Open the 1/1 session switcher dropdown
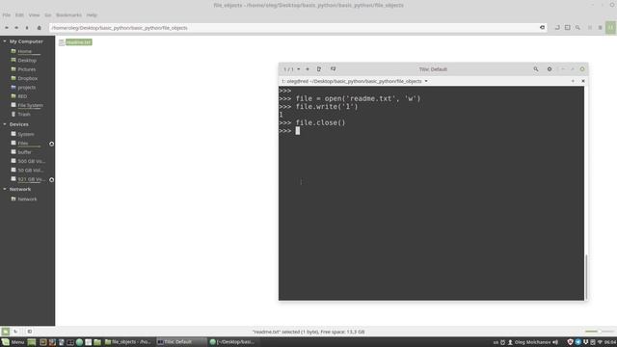 292,69
